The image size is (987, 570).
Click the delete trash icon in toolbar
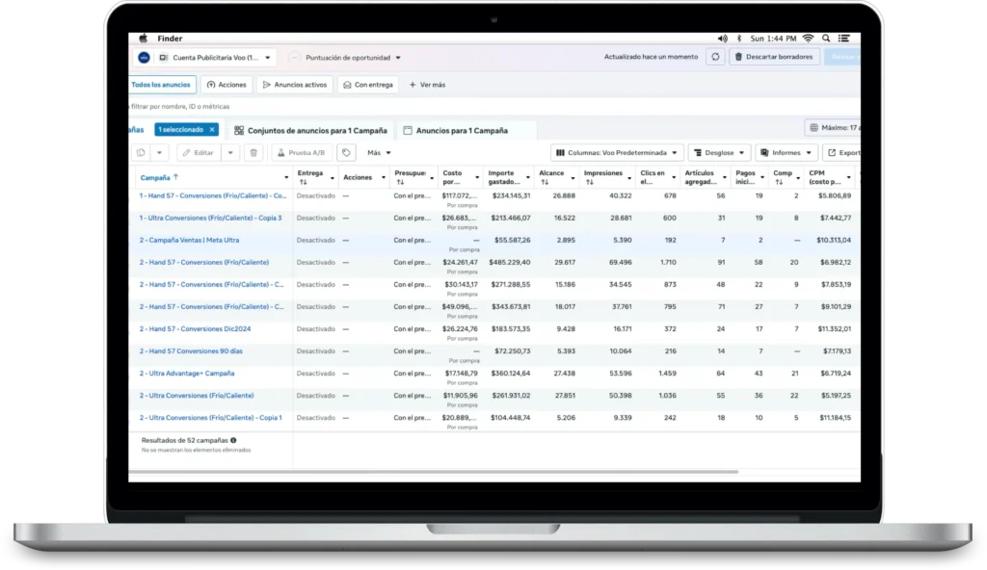click(253, 152)
